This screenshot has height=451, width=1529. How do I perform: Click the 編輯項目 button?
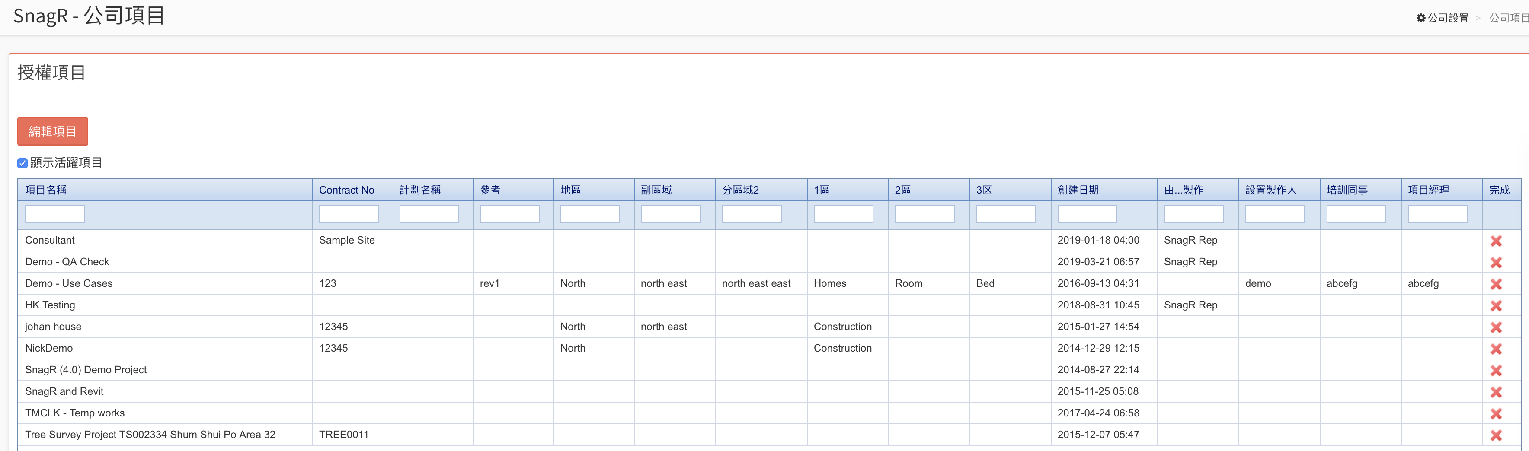(53, 131)
